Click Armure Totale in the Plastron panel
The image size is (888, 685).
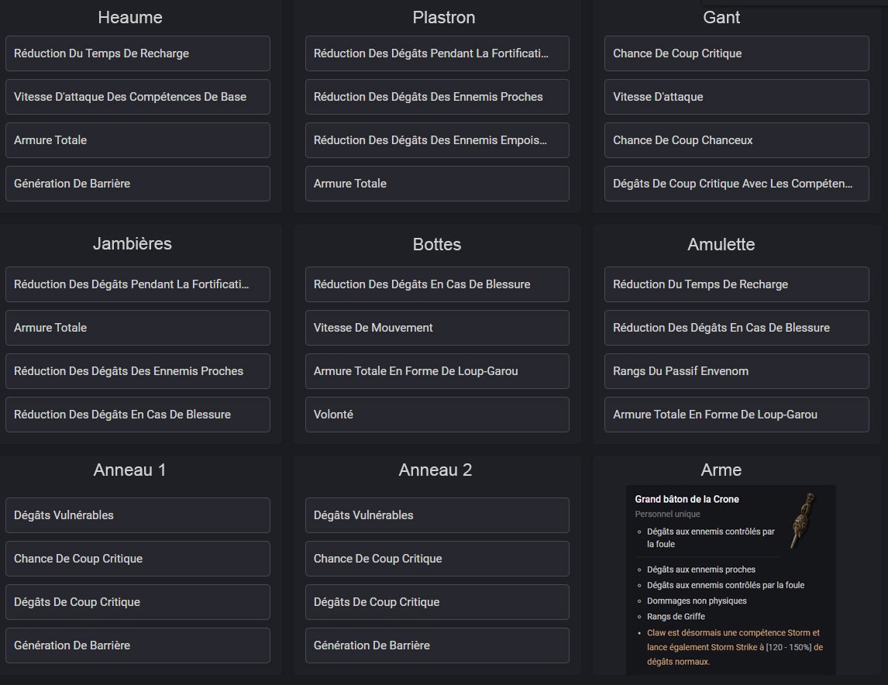click(x=437, y=184)
